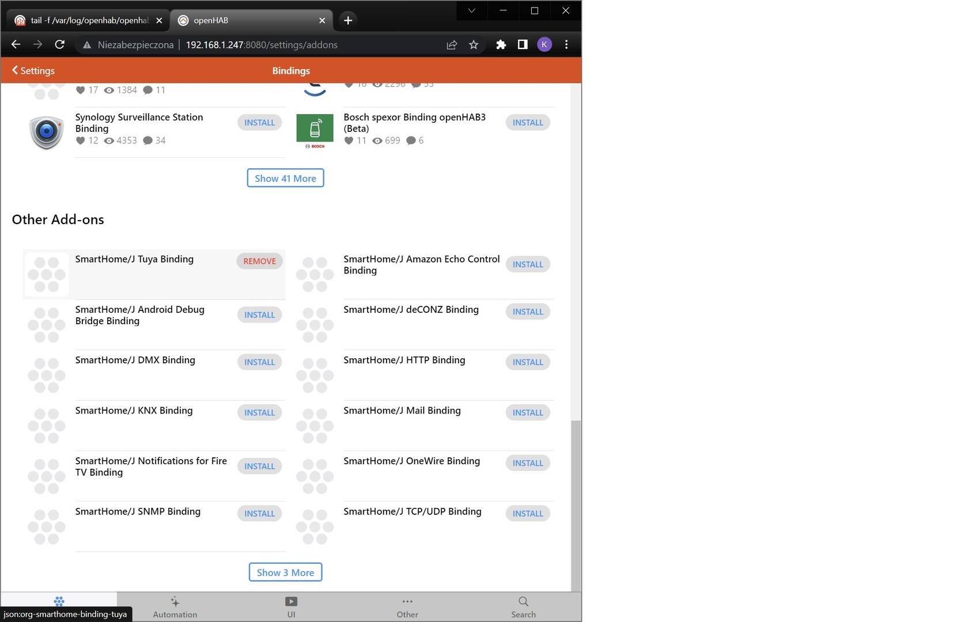Close the tail -f openhab log tab
The image size is (976, 622).
click(159, 20)
